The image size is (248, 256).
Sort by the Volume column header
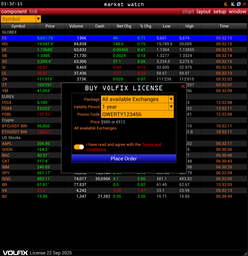coord(76,26)
